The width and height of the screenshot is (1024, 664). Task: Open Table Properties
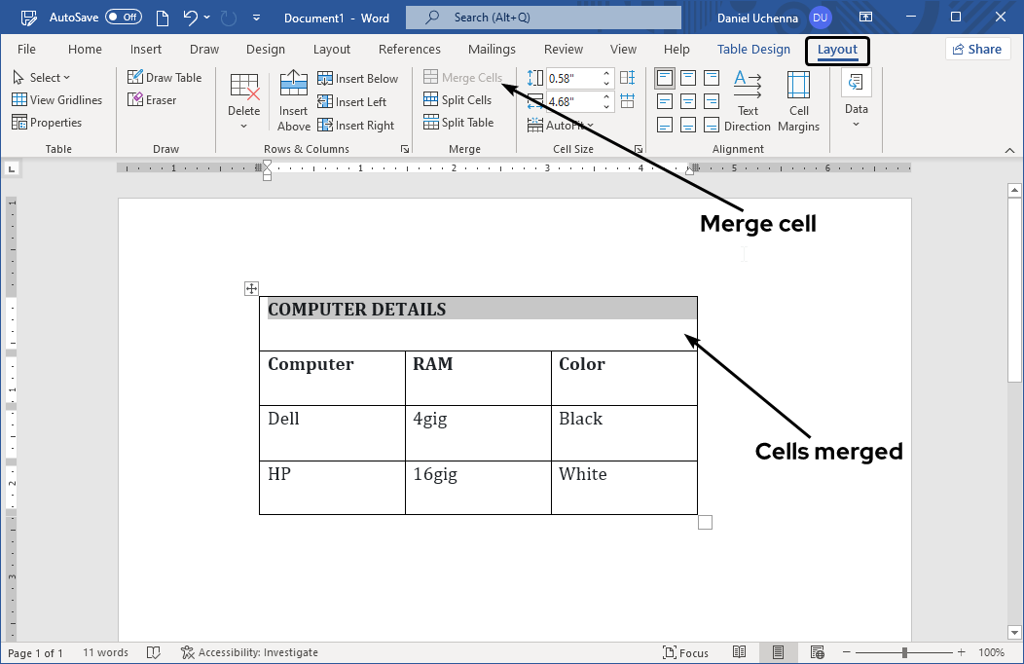point(55,122)
